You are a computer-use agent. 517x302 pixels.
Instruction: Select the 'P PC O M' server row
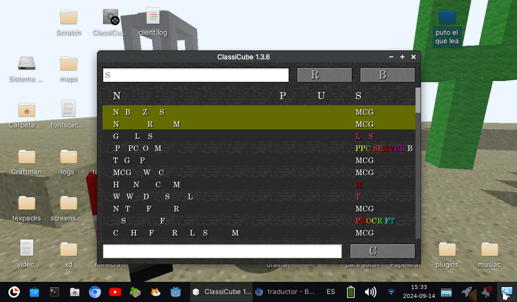[259, 148]
